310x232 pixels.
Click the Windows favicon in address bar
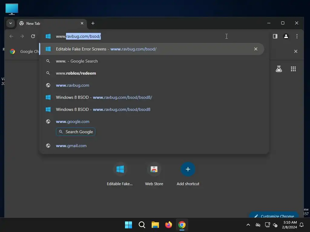click(x=48, y=36)
